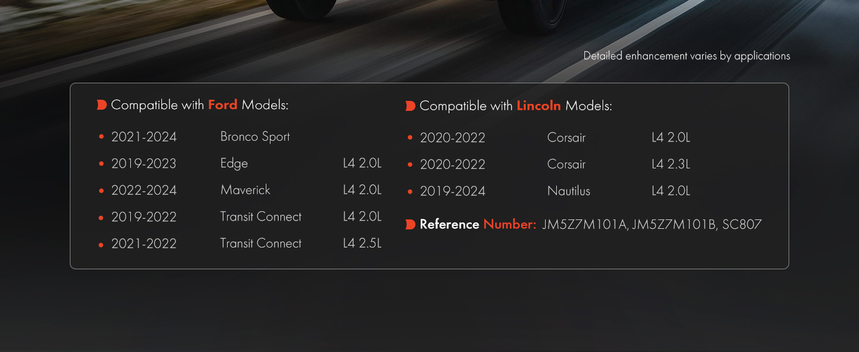The height and width of the screenshot is (352, 859).
Task: Click the Nautilus model name
Action: 569,191
